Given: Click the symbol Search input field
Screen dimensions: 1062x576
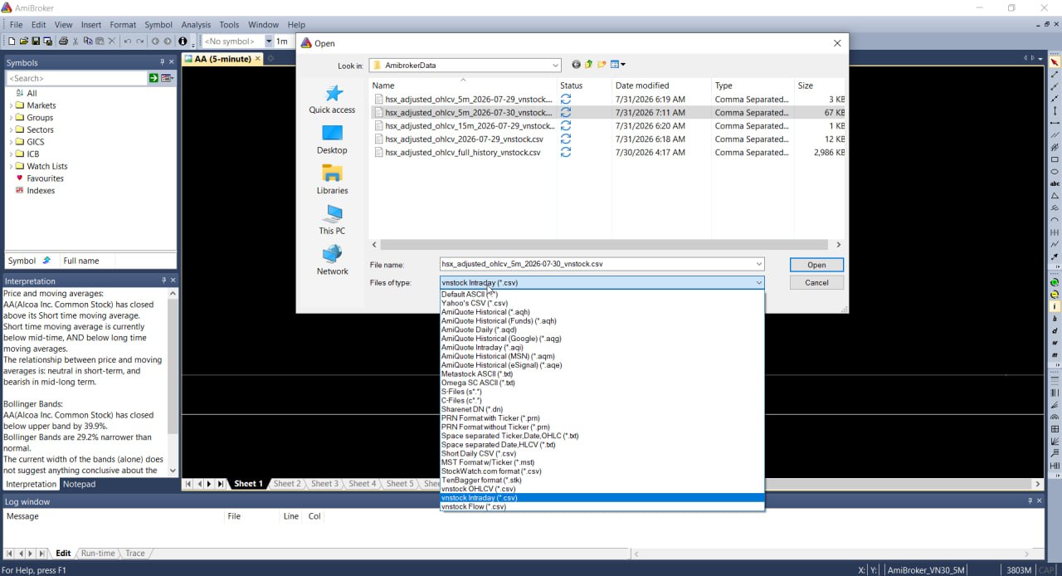Looking at the screenshot, I should click(76, 78).
